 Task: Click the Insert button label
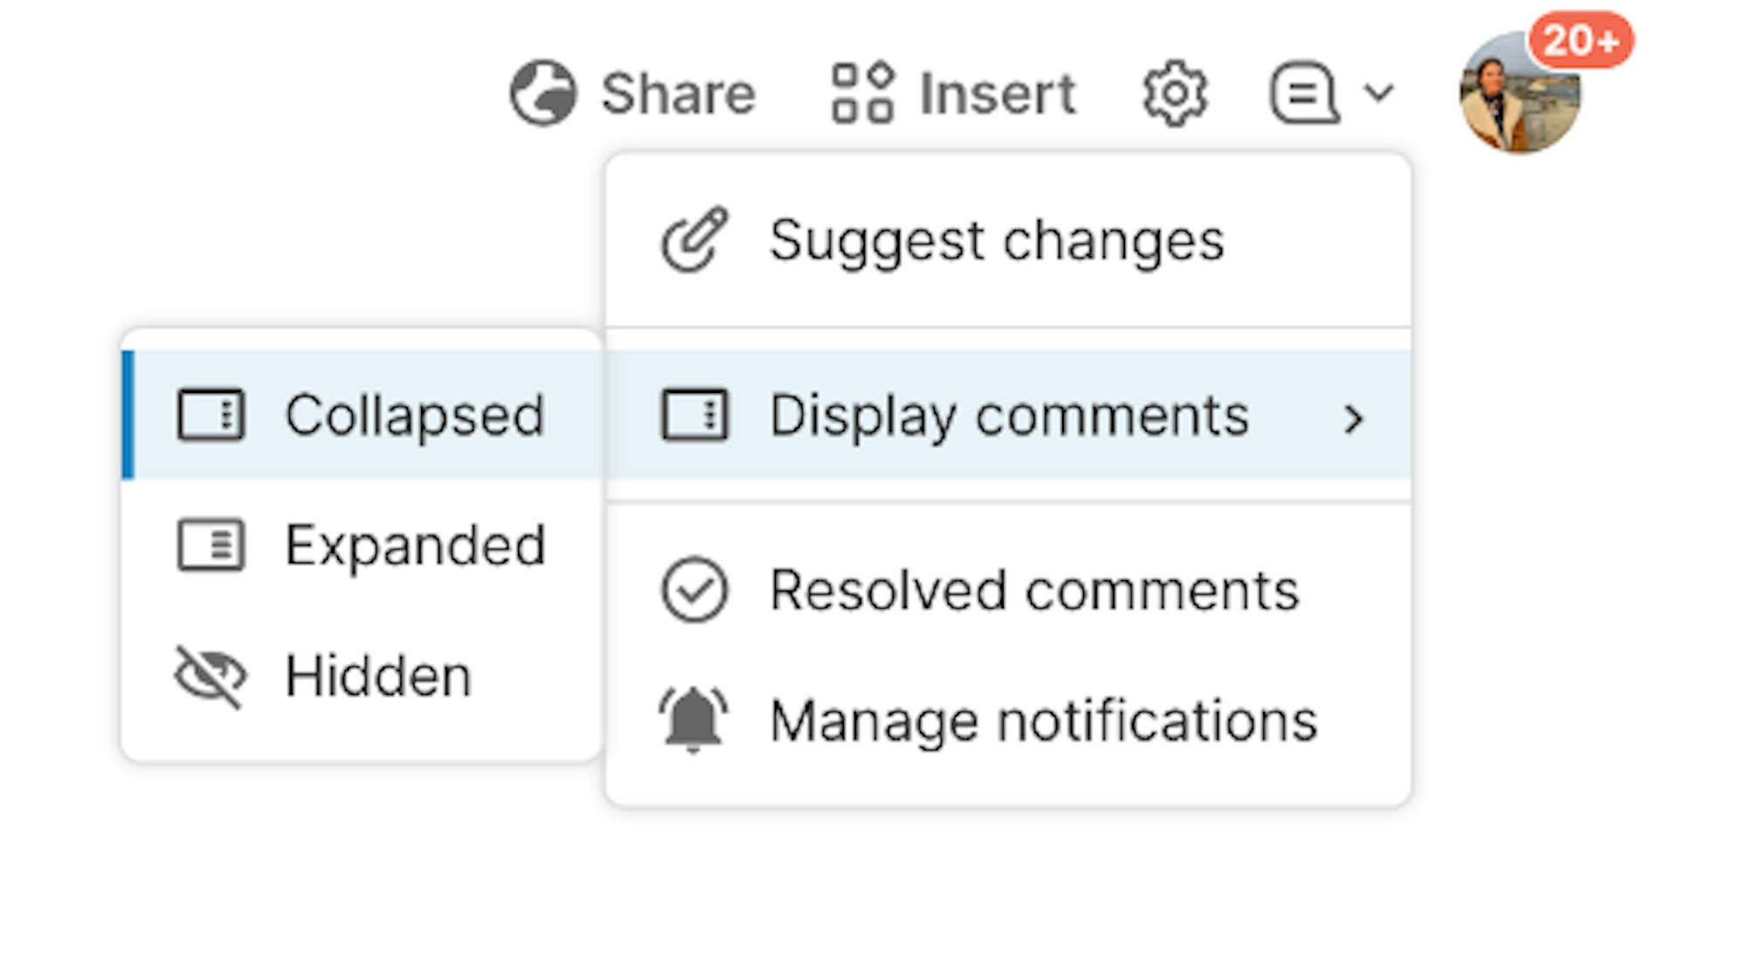998,93
